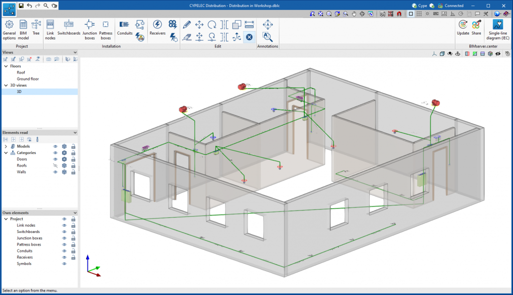Collapse the Elements read panel
The image size is (513, 295).
75,132
